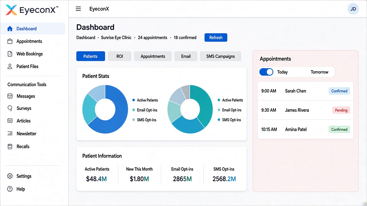The height and width of the screenshot is (206, 367).
Task: Click the right teal donut chart
Action: click(x=190, y=109)
